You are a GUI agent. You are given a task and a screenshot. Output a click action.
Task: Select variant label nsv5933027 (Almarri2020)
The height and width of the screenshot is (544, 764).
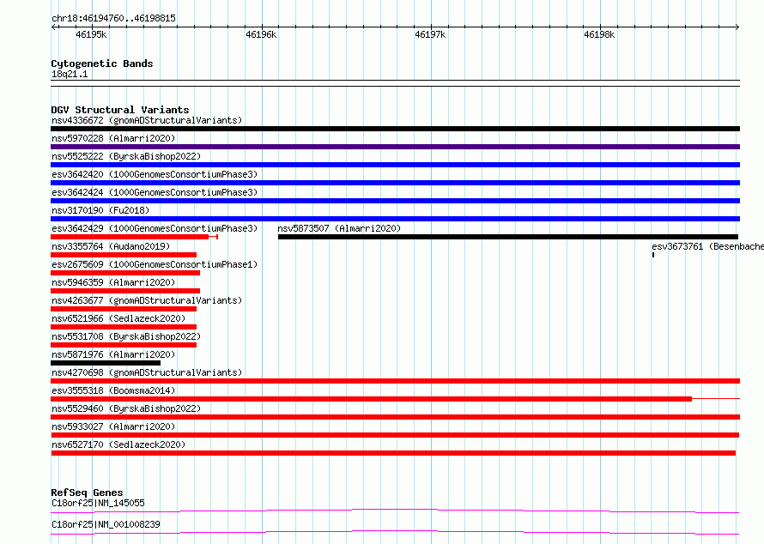click(113, 426)
